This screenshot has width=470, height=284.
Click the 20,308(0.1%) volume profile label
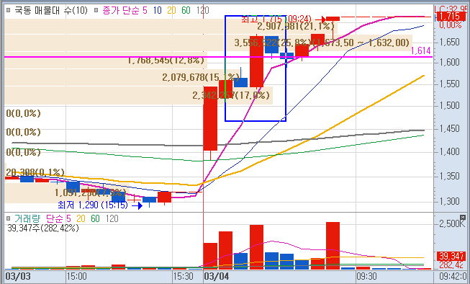pyautogui.click(x=35, y=172)
